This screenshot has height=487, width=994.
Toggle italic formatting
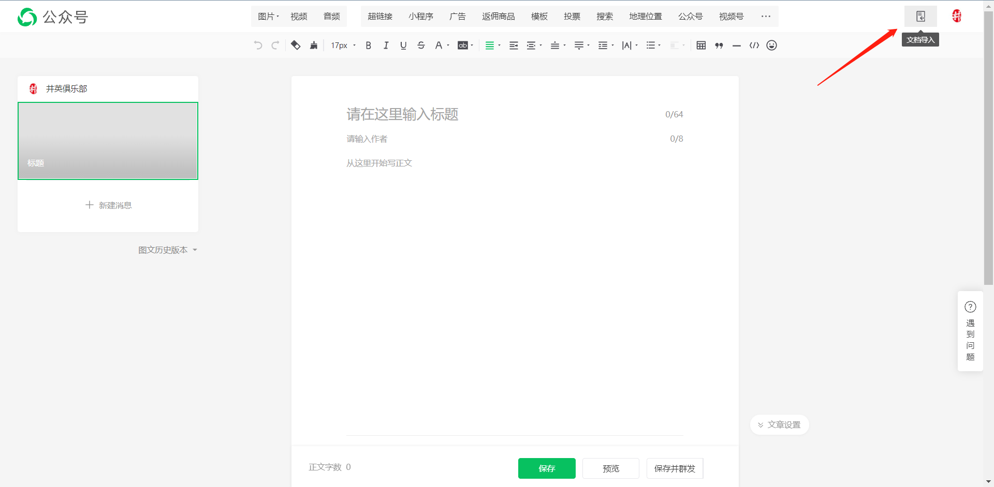click(x=386, y=45)
